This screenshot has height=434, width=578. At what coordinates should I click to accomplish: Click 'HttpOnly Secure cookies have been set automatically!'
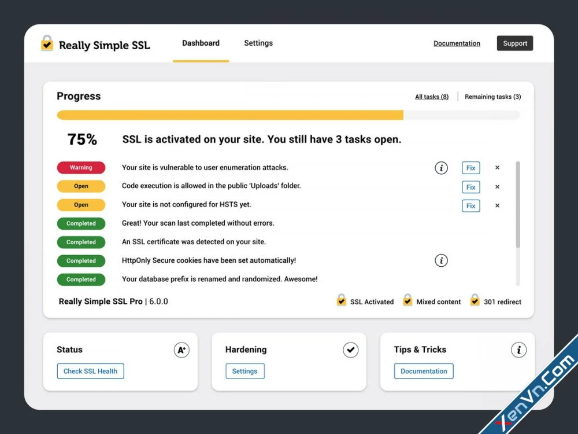point(209,260)
